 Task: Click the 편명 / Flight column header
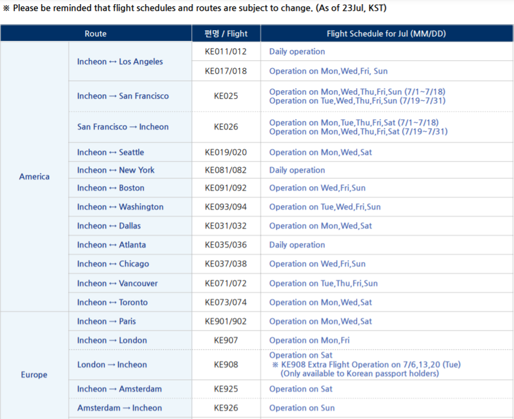[226, 33]
